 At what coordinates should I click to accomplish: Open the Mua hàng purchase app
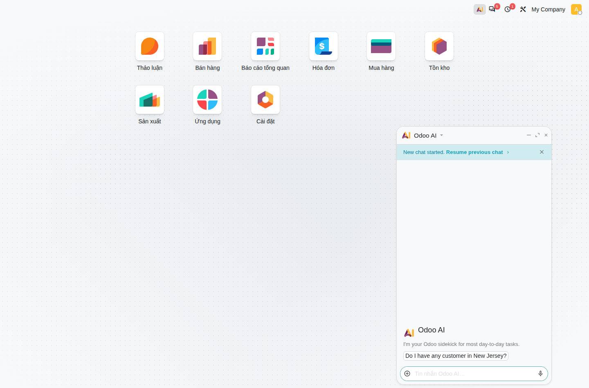[381, 46]
